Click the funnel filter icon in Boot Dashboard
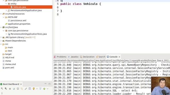The width and height of the screenshot is (170, 95). [40, 89]
